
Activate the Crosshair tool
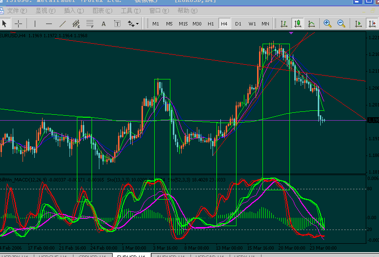coord(19,24)
